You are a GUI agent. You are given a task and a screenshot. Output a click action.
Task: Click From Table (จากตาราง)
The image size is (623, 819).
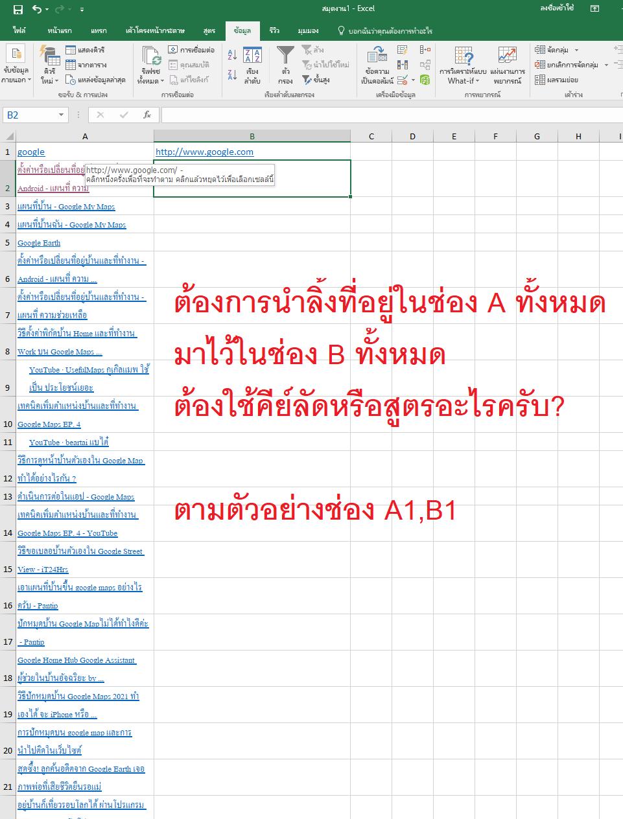click(x=86, y=65)
